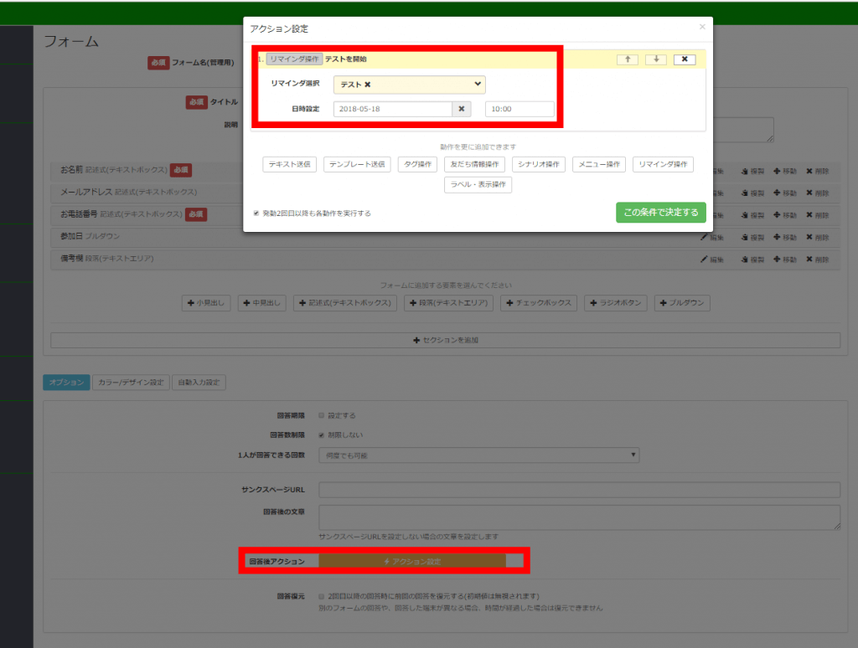This screenshot has width=858, height=648.
Task: Add a テンプレート送信 action
Action: click(x=357, y=165)
